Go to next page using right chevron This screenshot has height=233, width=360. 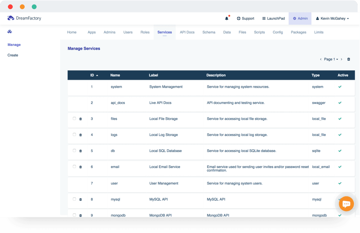341,59
